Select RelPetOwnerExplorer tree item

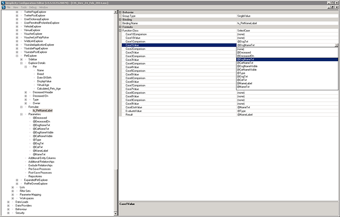[x=36, y=184]
